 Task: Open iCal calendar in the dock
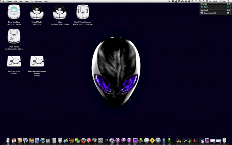click(14, 140)
